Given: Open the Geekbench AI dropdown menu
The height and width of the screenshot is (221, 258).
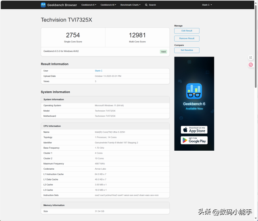Looking at the screenshot, I should coord(108,5).
